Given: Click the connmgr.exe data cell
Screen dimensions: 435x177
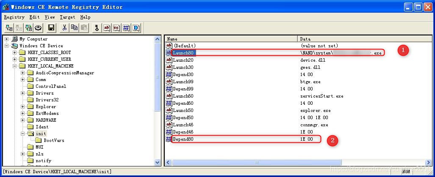Looking at the screenshot, I should click(x=314, y=125).
